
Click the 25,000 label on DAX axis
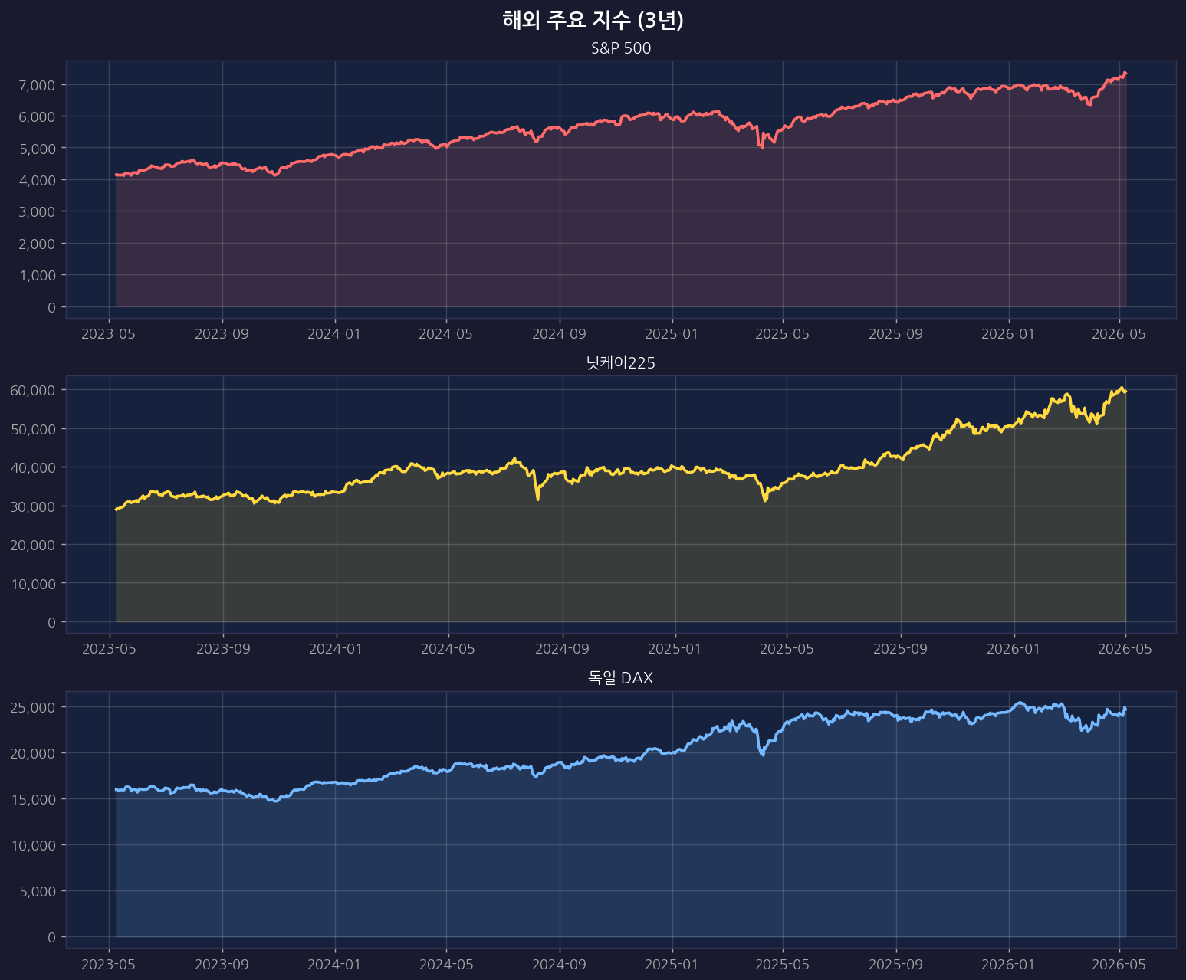point(33,706)
